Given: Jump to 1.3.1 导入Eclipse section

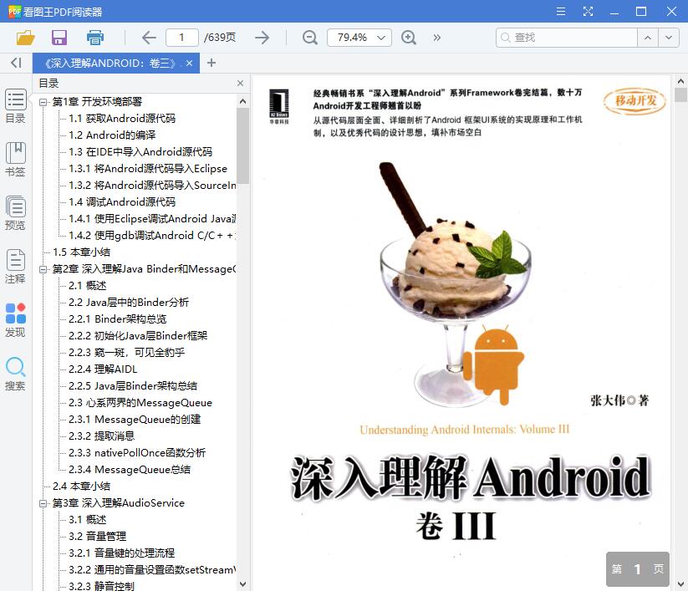Looking at the screenshot, I should (x=148, y=168).
